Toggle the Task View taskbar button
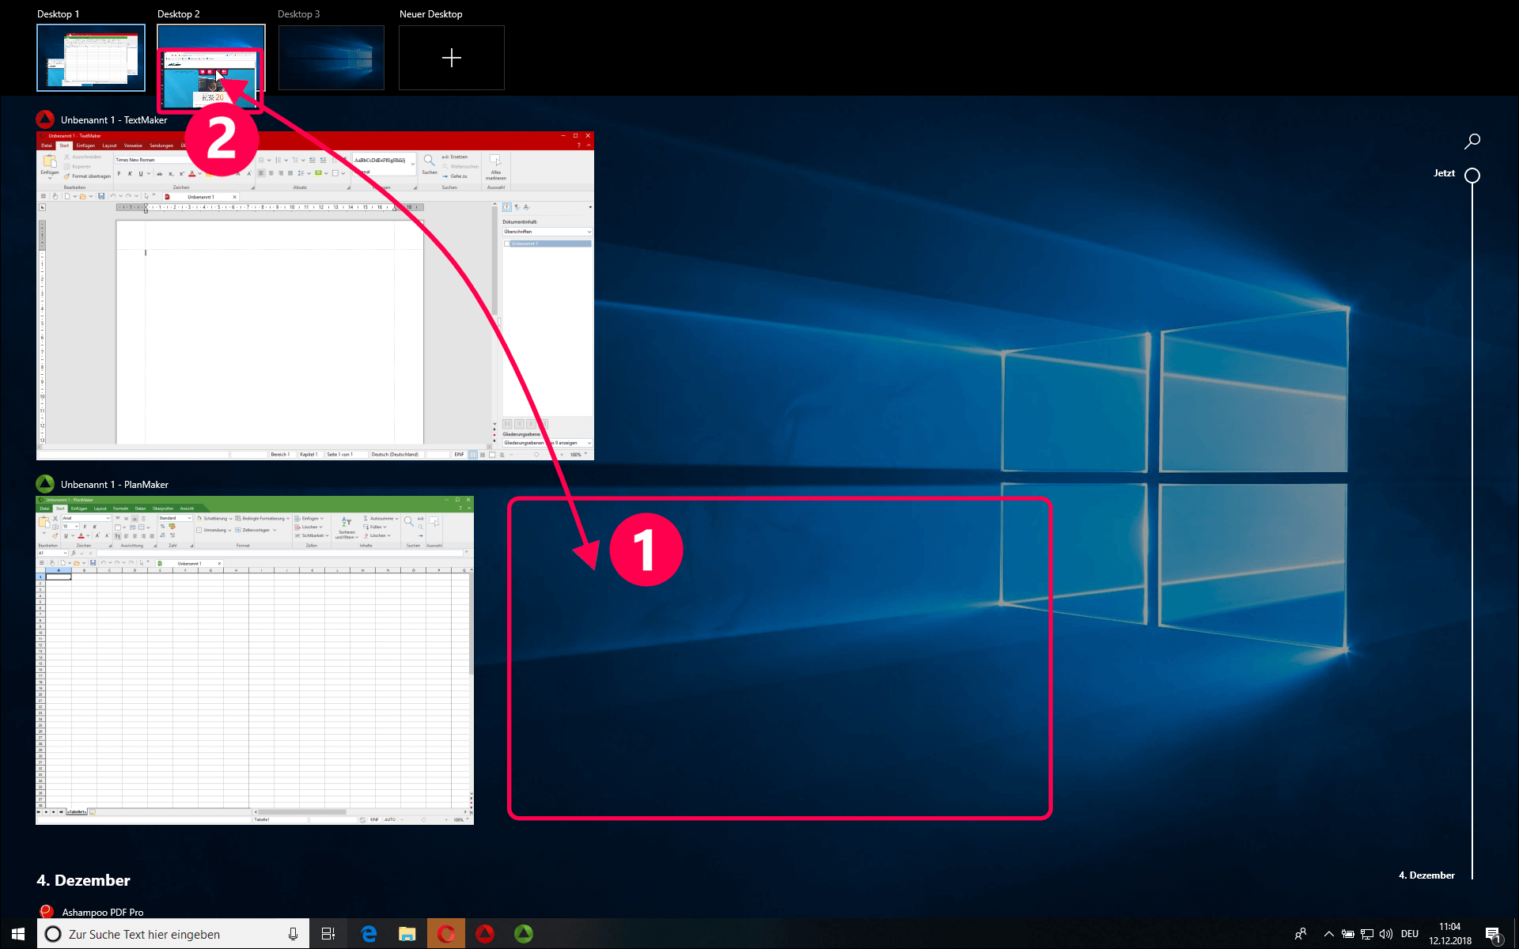This screenshot has height=949, width=1519. pyautogui.click(x=328, y=934)
